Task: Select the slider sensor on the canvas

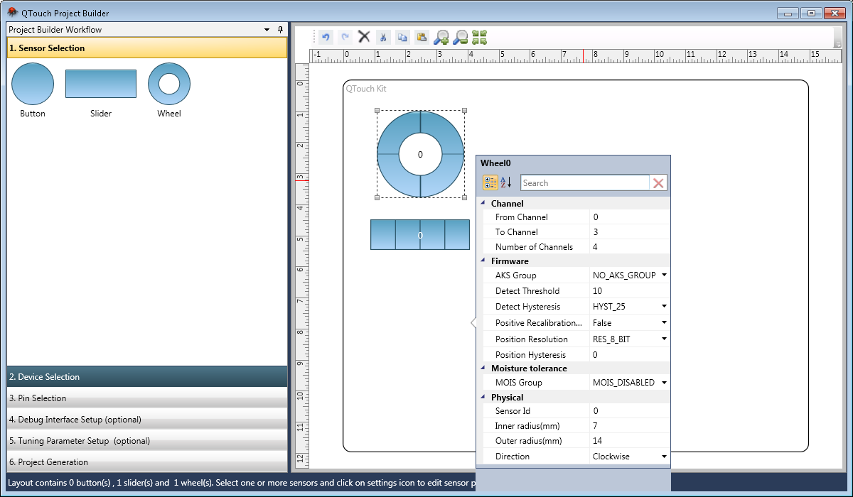Action: point(420,234)
